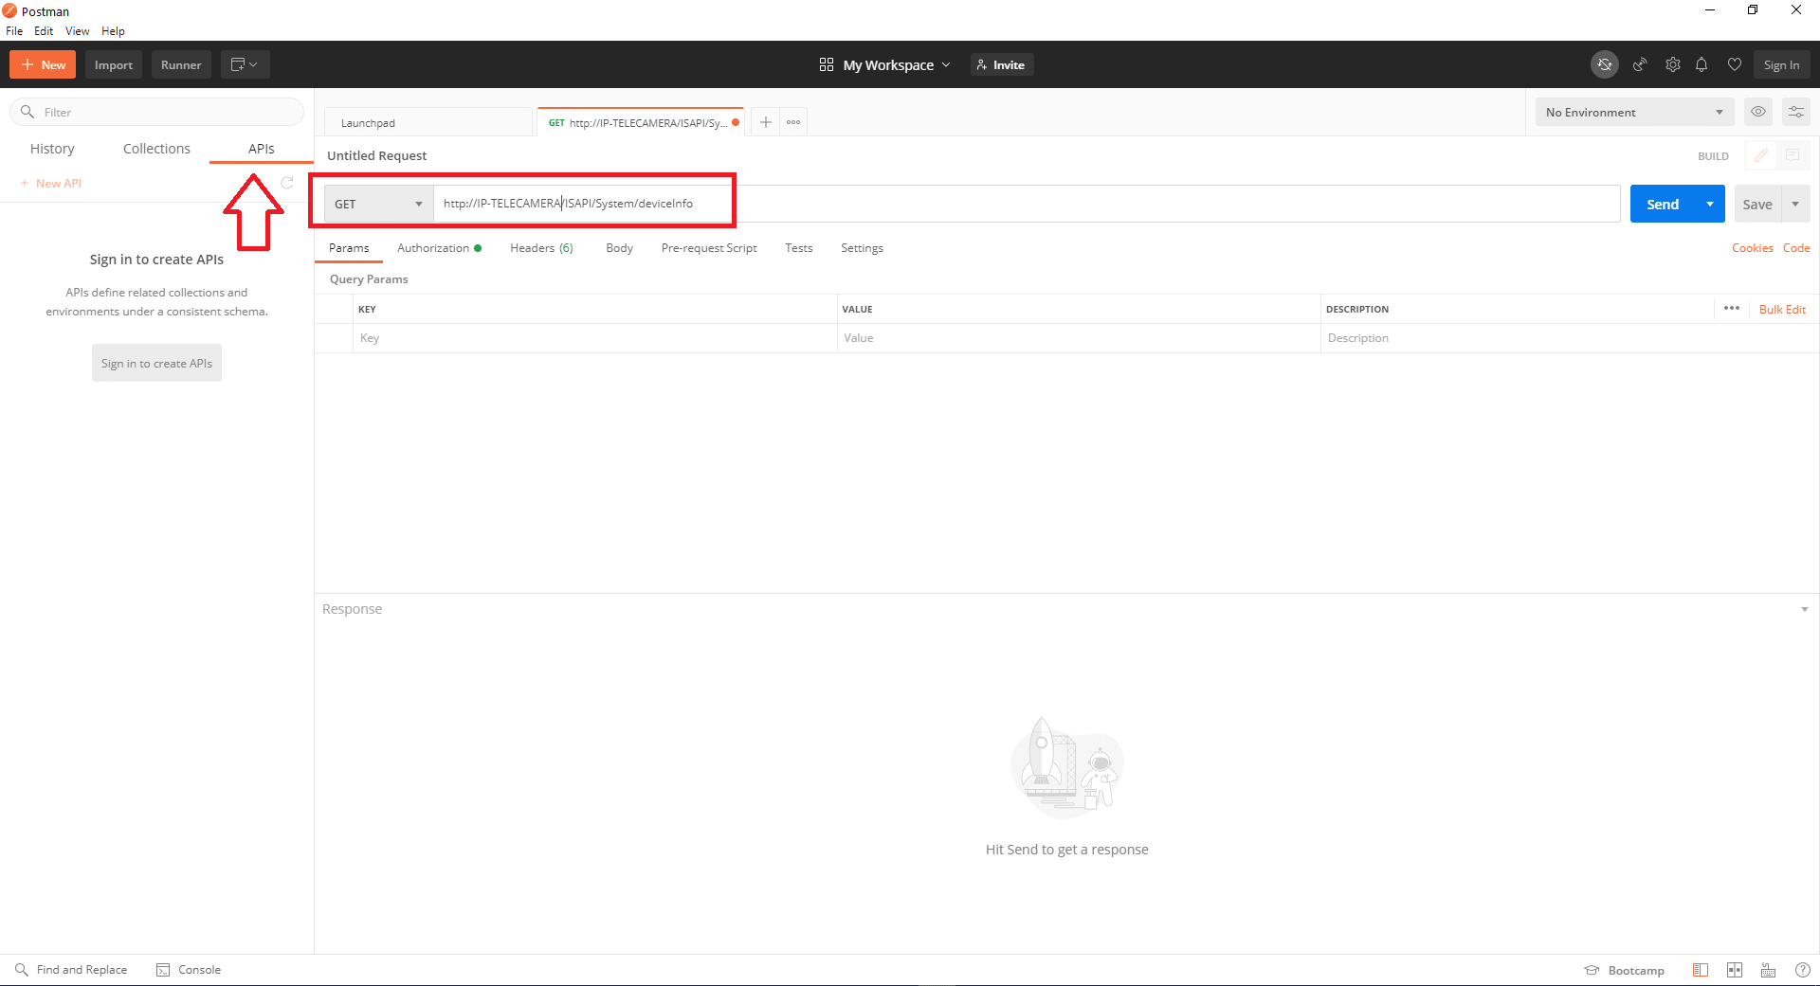Screen dimensions: 1820x986
Task: Toggle sidebar layout icon in status bar
Action: coord(1701,970)
